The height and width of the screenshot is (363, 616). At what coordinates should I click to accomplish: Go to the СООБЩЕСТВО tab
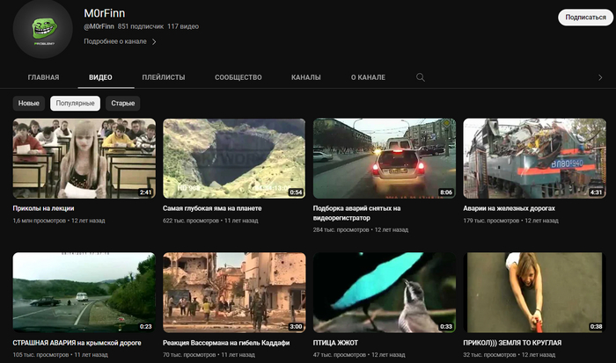238,77
